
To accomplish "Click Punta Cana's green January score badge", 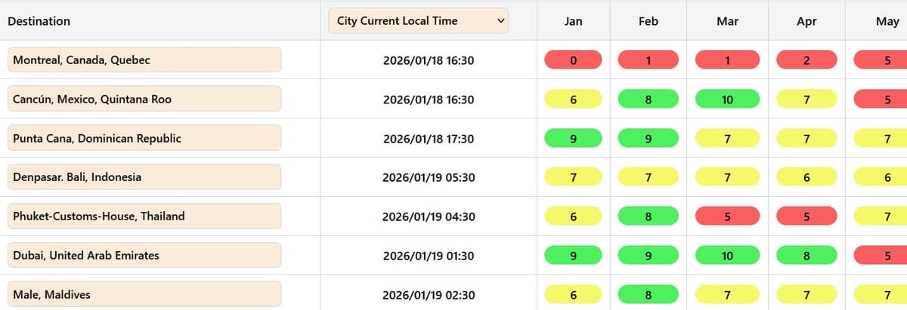I will 574,138.
